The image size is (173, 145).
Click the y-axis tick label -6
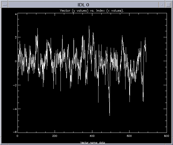click(x=15, y=132)
